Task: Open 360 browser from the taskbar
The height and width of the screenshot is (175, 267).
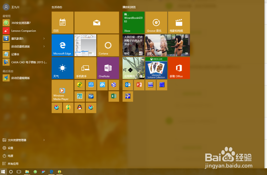Action: [35, 172]
